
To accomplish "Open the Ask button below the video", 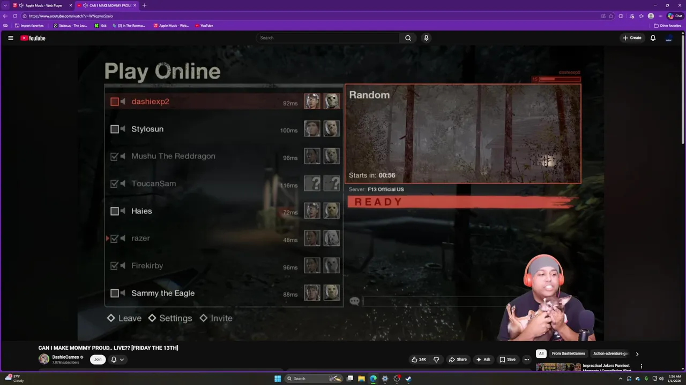I will (x=483, y=359).
